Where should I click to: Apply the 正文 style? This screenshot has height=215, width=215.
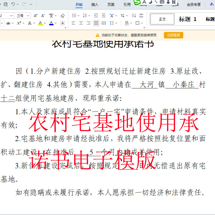(163, 19)
